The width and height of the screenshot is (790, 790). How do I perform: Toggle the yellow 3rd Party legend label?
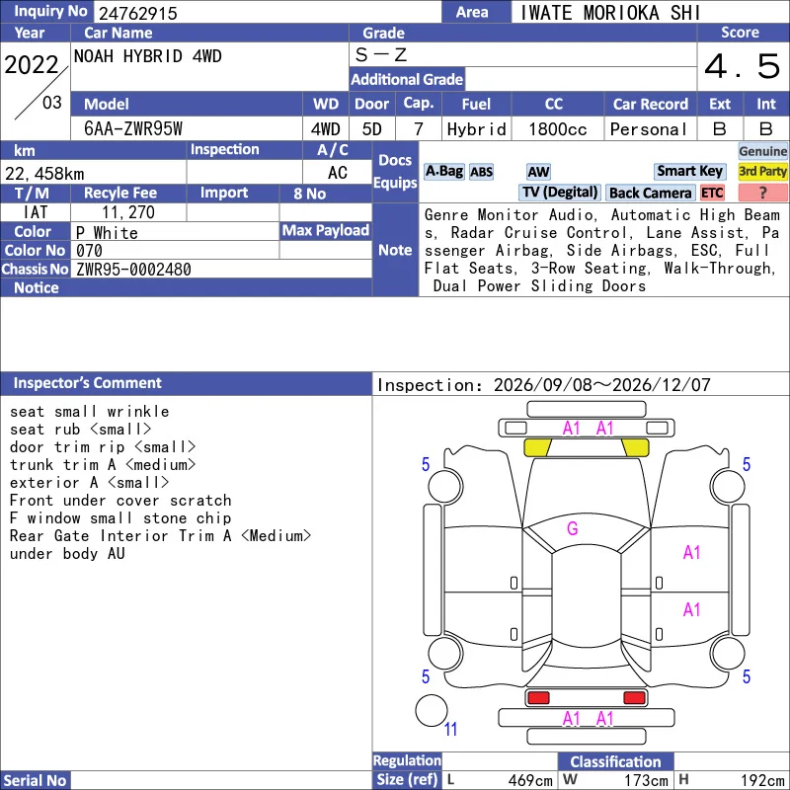click(x=762, y=171)
